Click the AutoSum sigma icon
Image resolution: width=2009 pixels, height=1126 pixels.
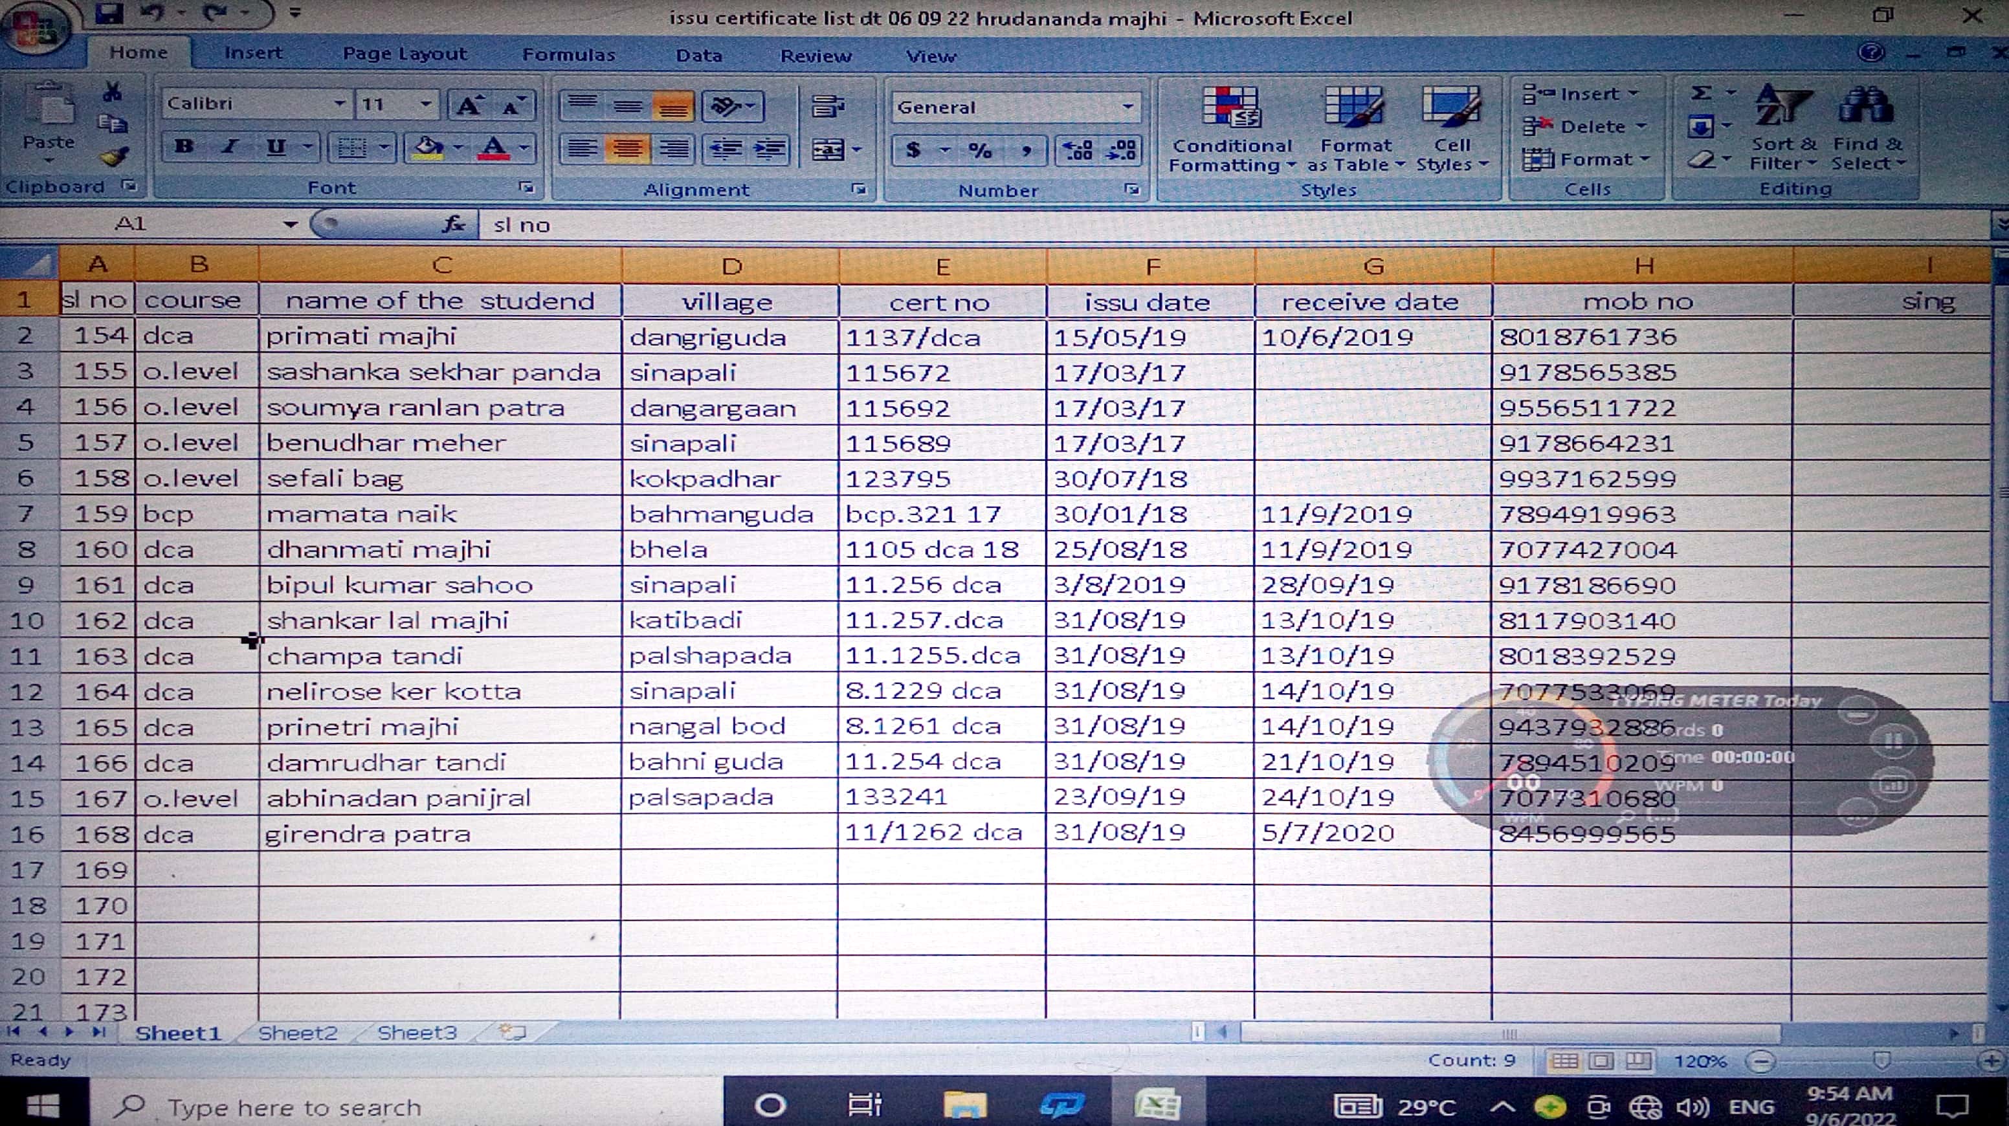click(1701, 94)
